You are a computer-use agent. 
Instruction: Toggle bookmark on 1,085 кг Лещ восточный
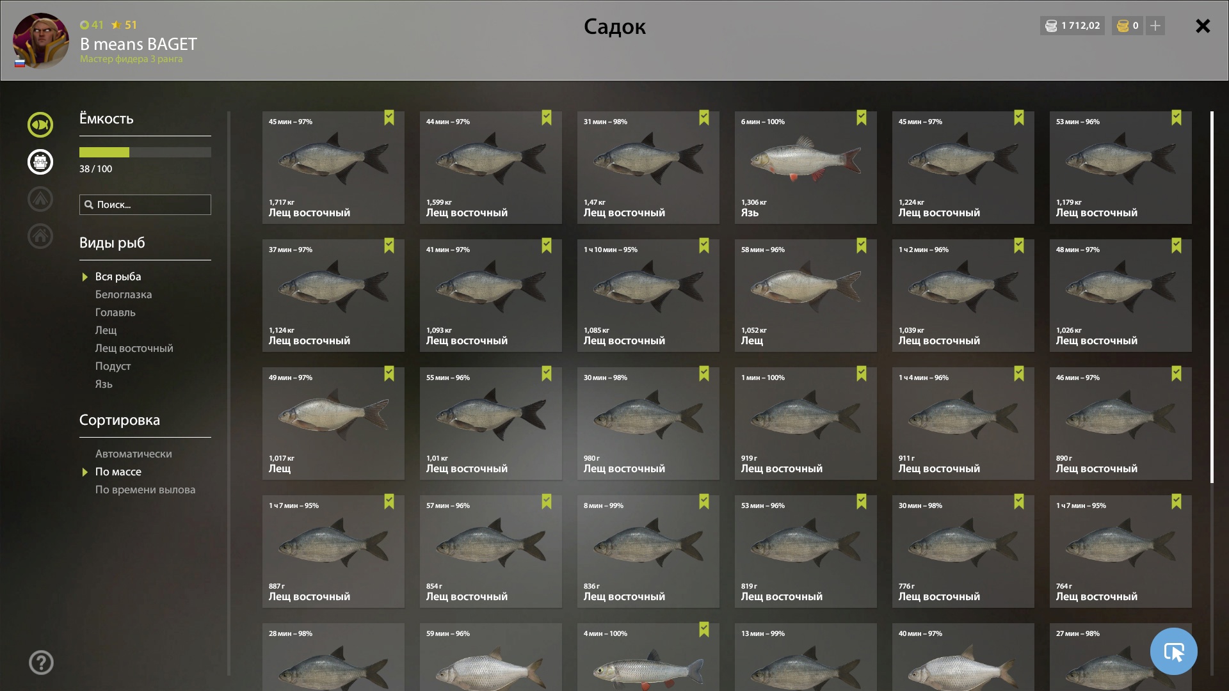pyautogui.click(x=704, y=246)
